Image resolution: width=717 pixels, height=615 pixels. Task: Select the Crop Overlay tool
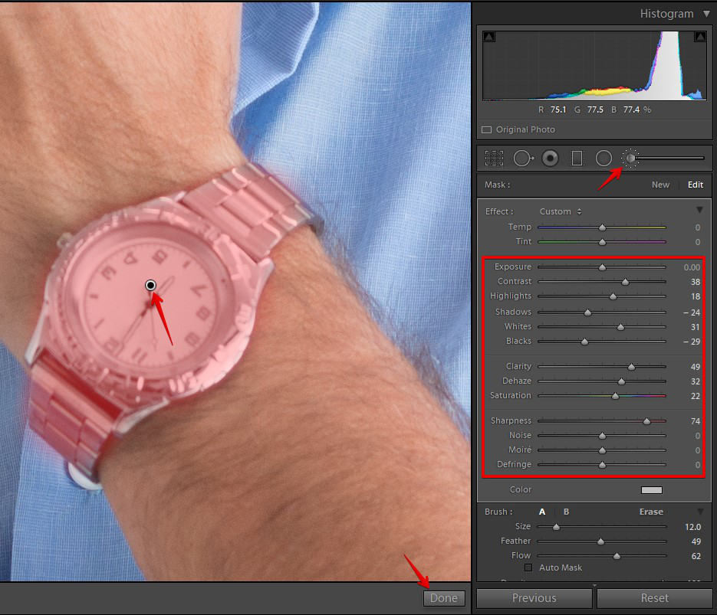(494, 159)
